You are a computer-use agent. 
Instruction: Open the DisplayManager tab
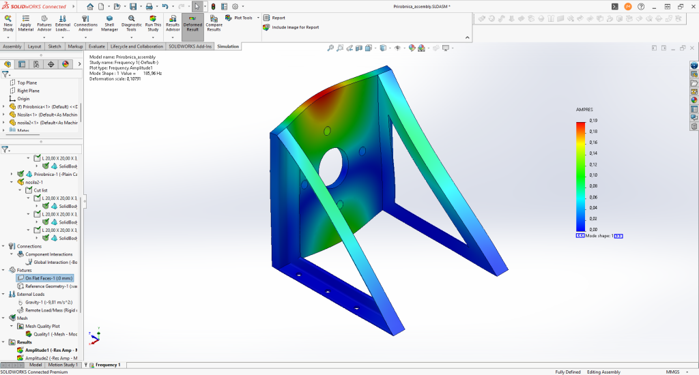click(x=66, y=64)
